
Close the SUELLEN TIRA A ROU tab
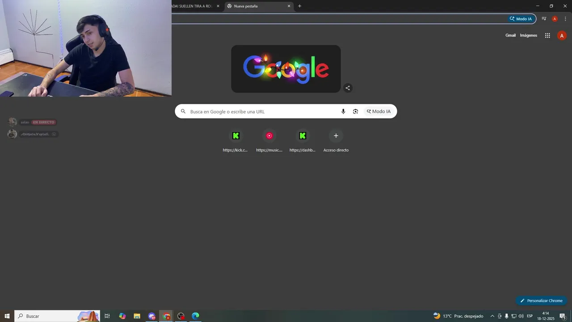pos(218,6)
